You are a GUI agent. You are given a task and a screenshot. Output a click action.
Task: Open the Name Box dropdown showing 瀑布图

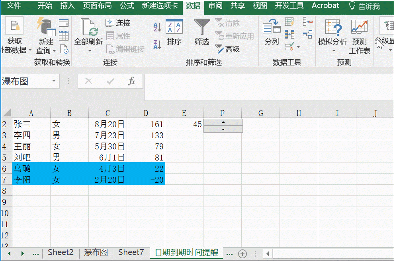55,81
